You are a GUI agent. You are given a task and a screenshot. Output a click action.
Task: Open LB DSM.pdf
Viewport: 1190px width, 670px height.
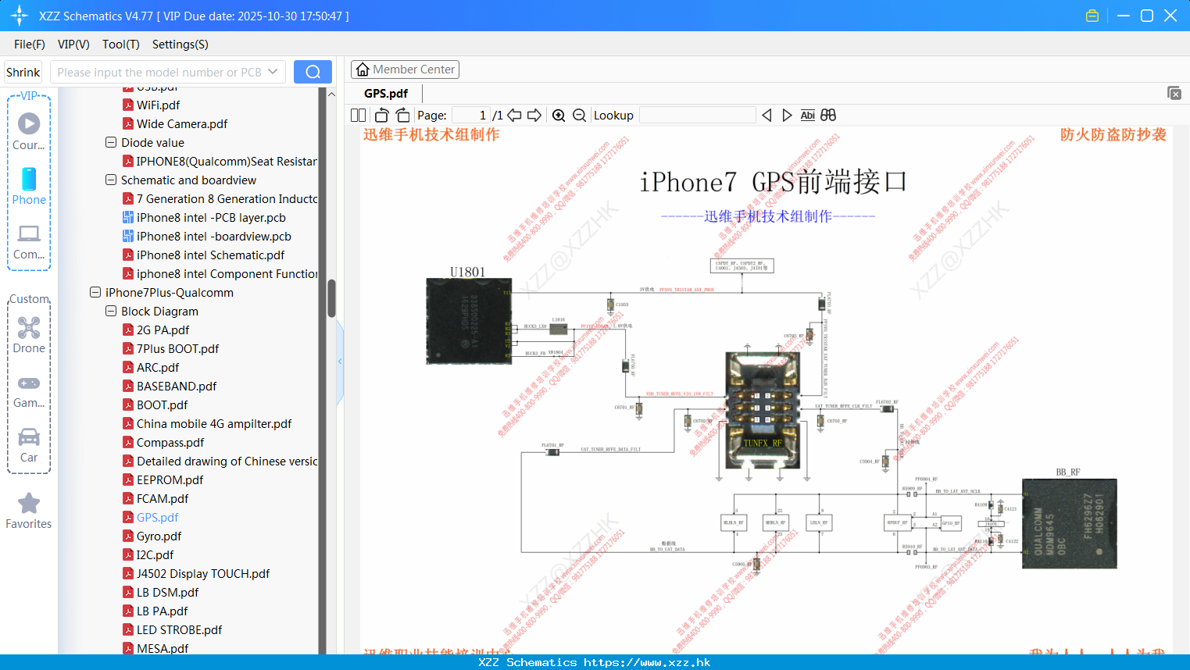[x=167, y=593]
